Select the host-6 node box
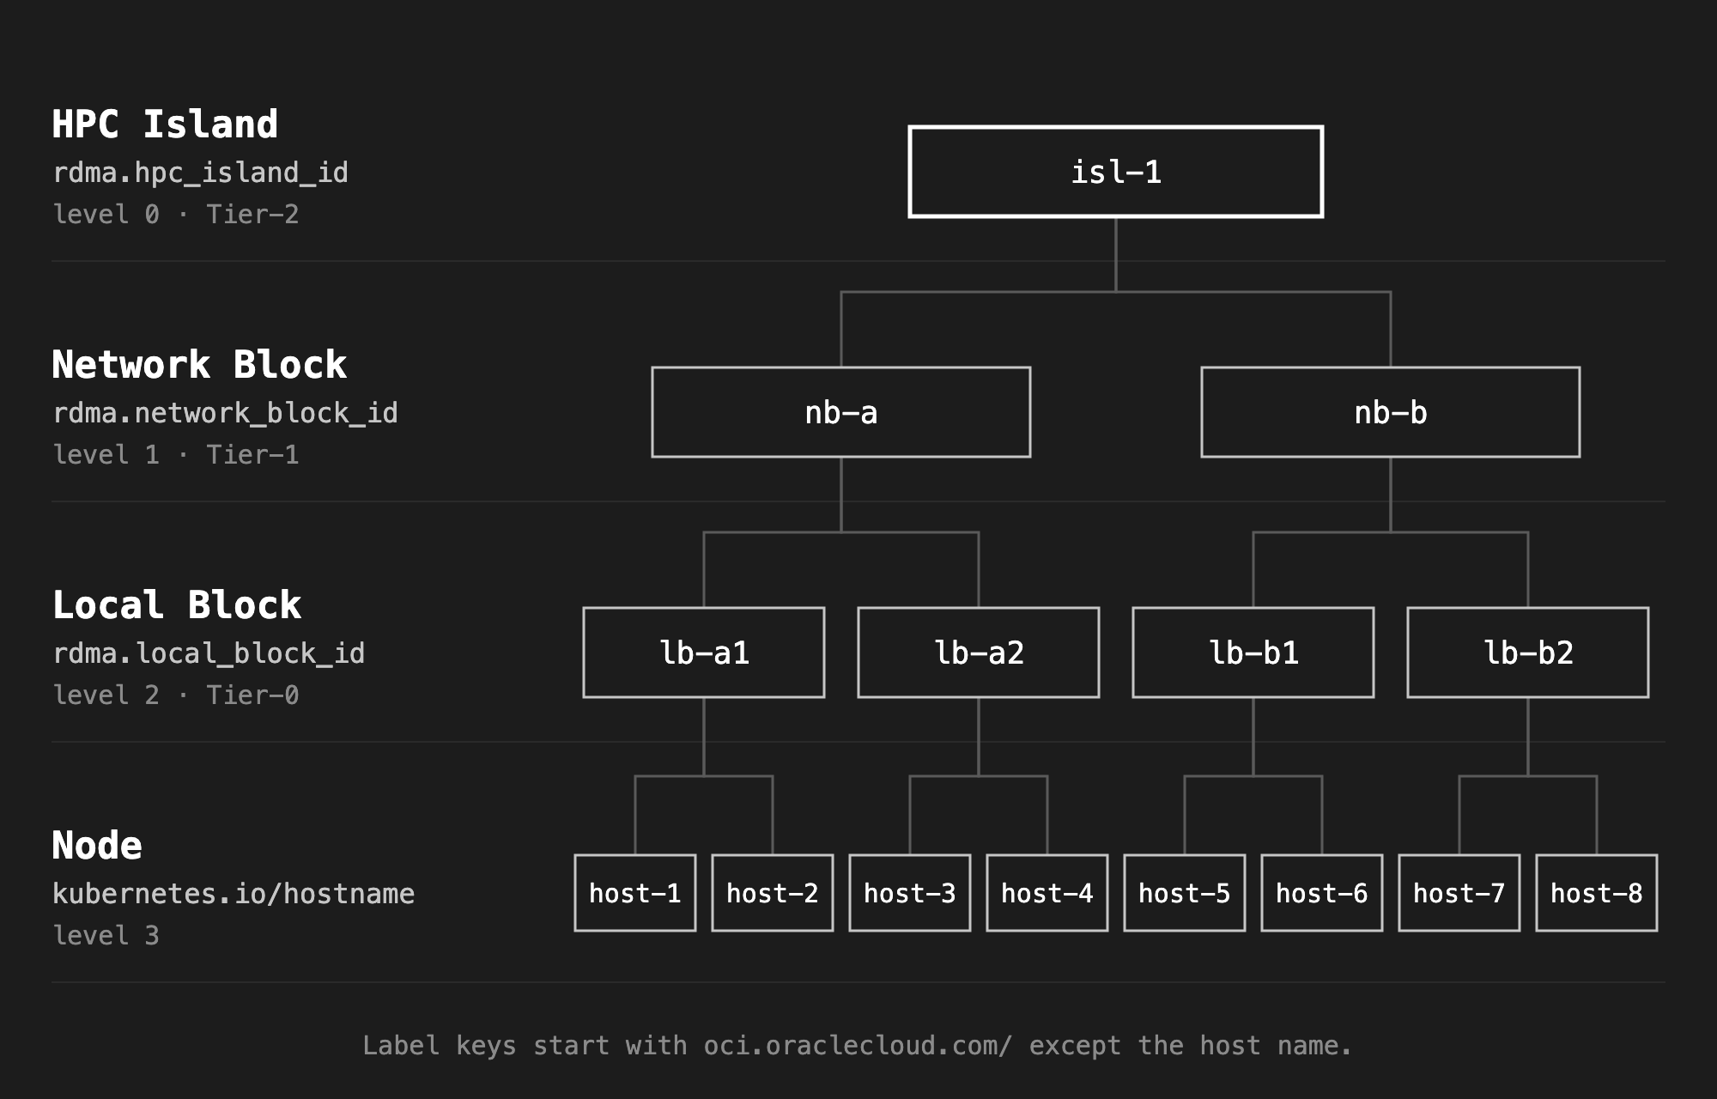 tap(1321, 893)
